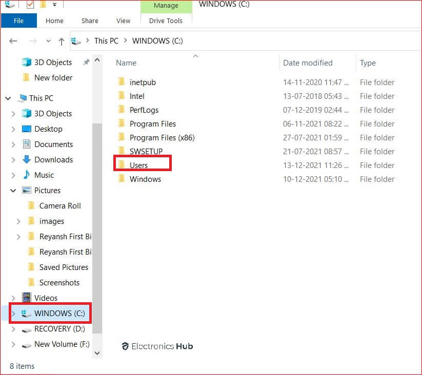Select the Music note icon
This screenshot has width=422, height=375.
(x=26, y=175)
